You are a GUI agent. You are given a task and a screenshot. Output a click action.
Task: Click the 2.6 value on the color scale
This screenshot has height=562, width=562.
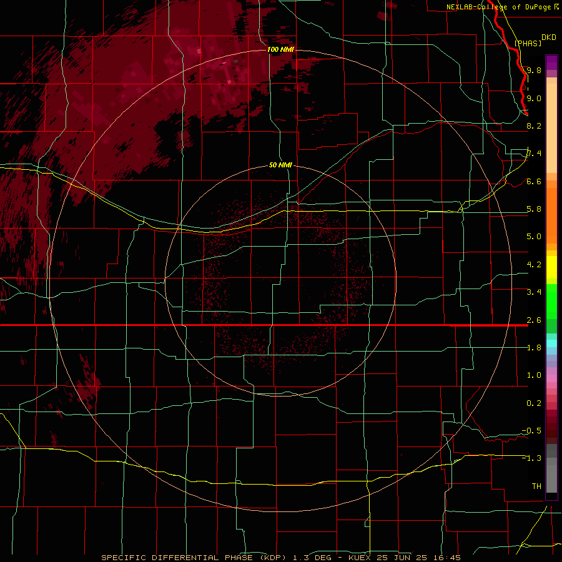pos(534,320)
